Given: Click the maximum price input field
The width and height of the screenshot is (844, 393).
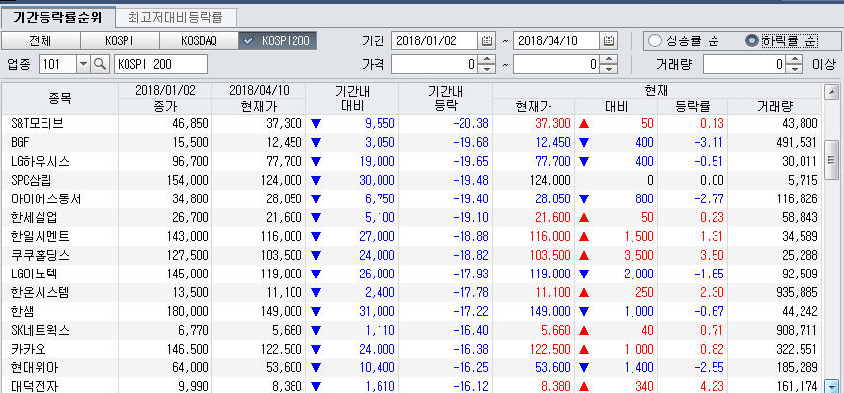Looking at the screenshot, I should [557, 65].
